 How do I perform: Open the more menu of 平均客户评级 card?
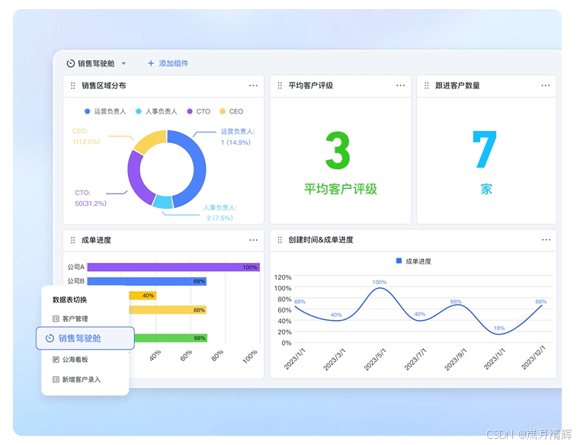coord(400,85)
